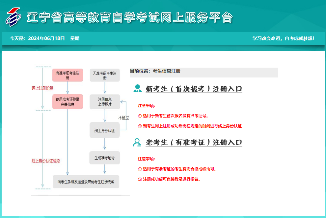Screen dimensions: 326x218
Task: Click the 不通过 arrow label
Action: 124,117
